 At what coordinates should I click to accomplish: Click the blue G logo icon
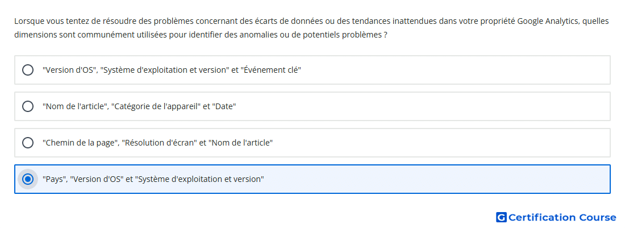click(501, 217)
